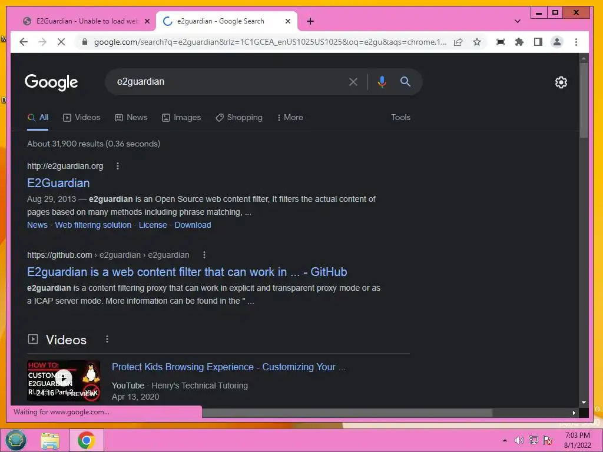
Task: Open the E2guardian GitHub result
Action: [x=187, y=272]
